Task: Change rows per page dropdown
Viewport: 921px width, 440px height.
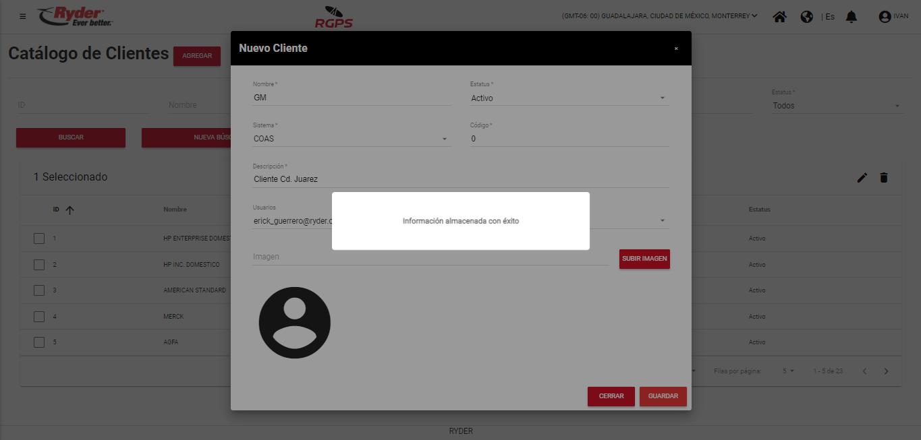Action: coord(788,371)
